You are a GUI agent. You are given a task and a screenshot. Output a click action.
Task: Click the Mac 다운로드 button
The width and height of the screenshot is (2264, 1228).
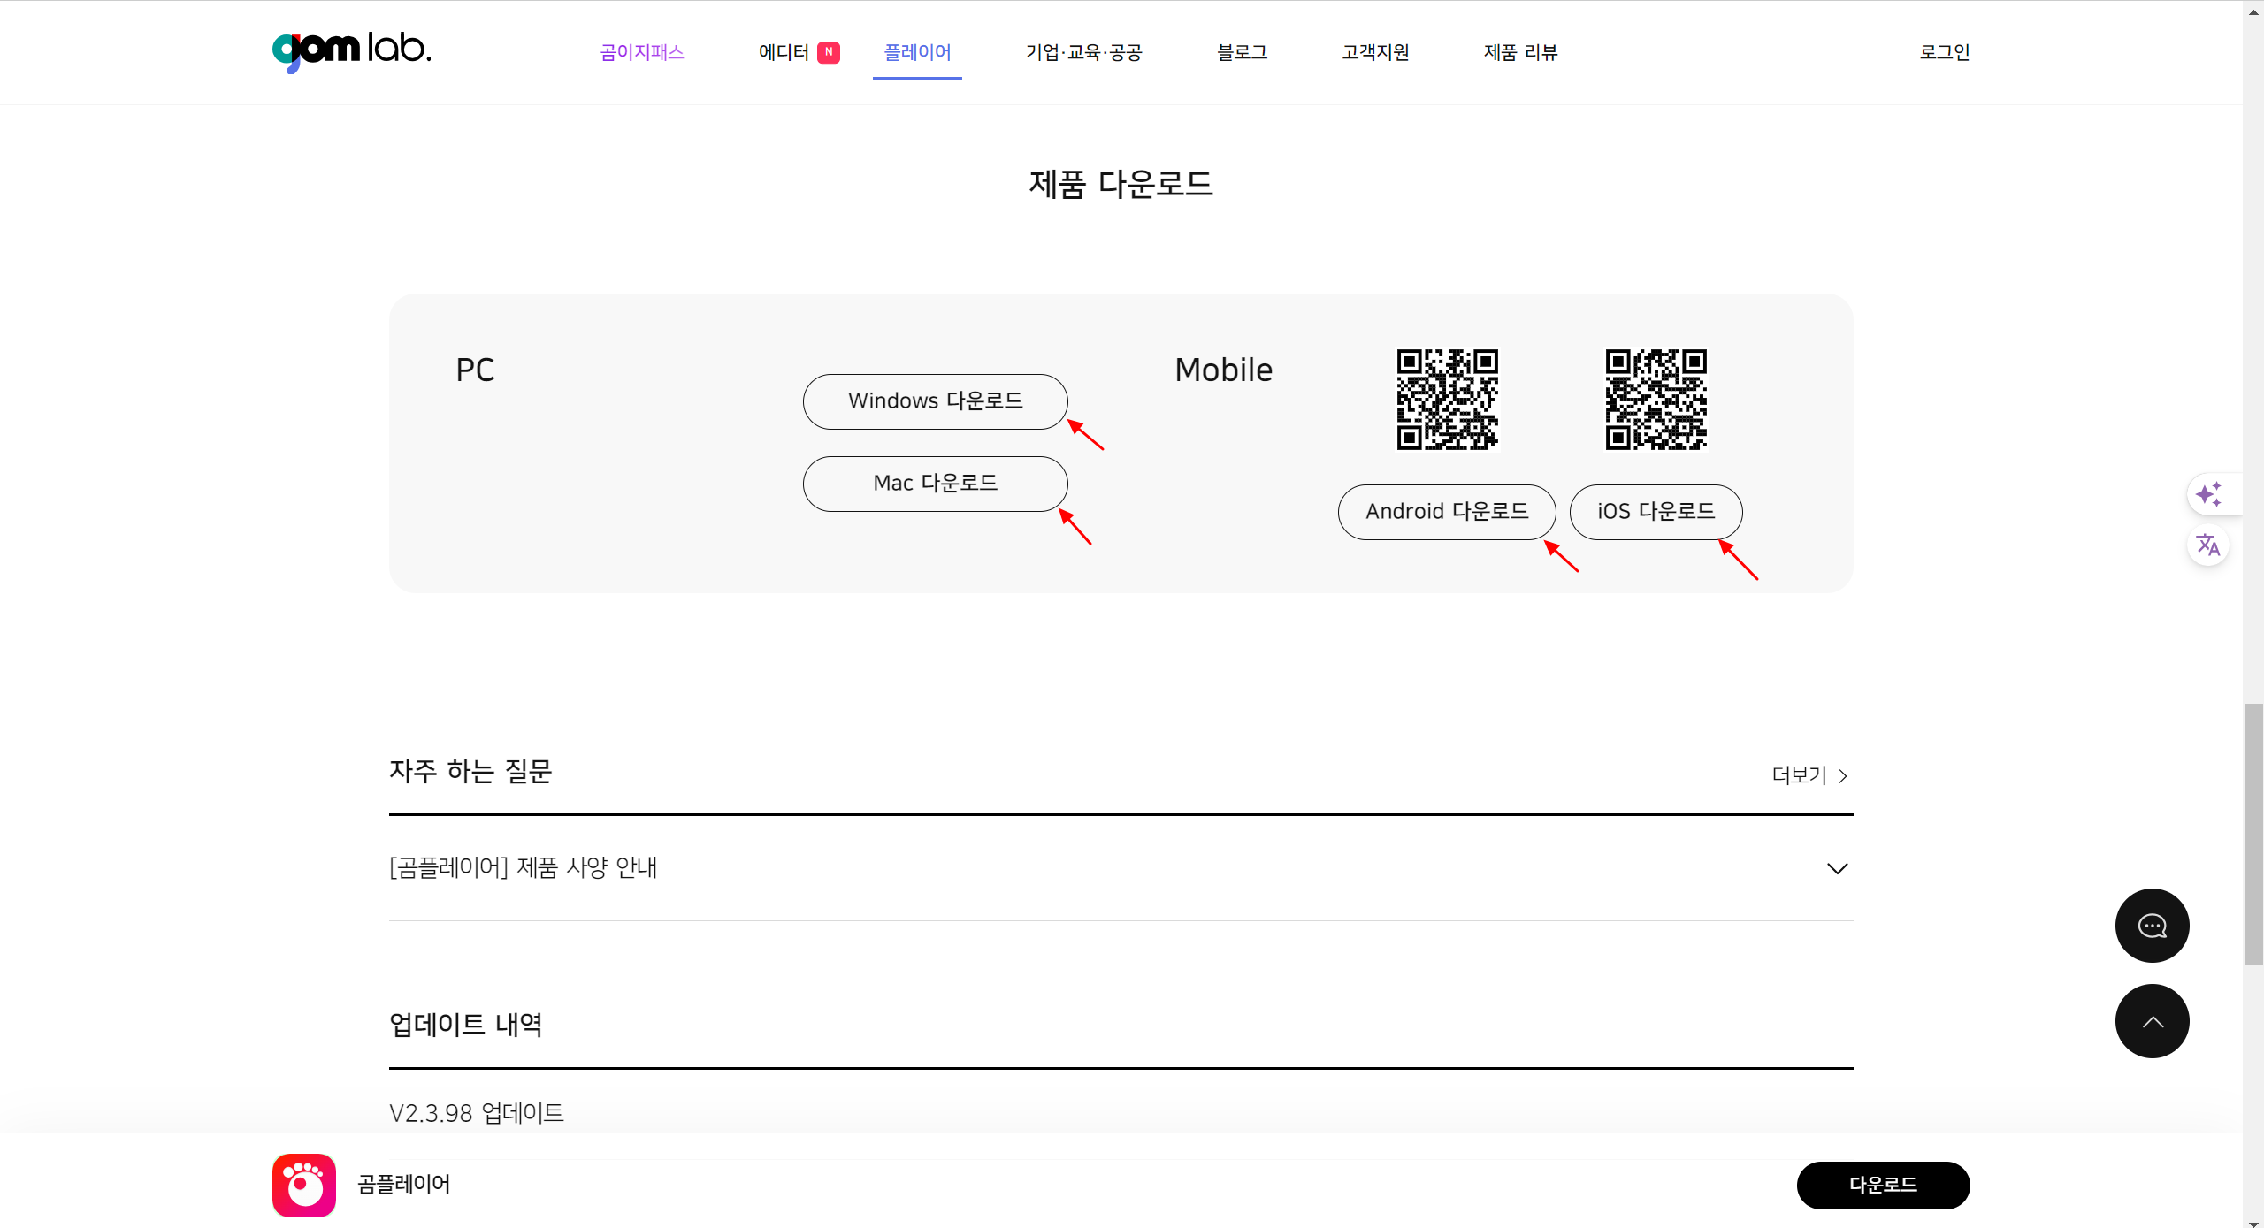(935, 484)
